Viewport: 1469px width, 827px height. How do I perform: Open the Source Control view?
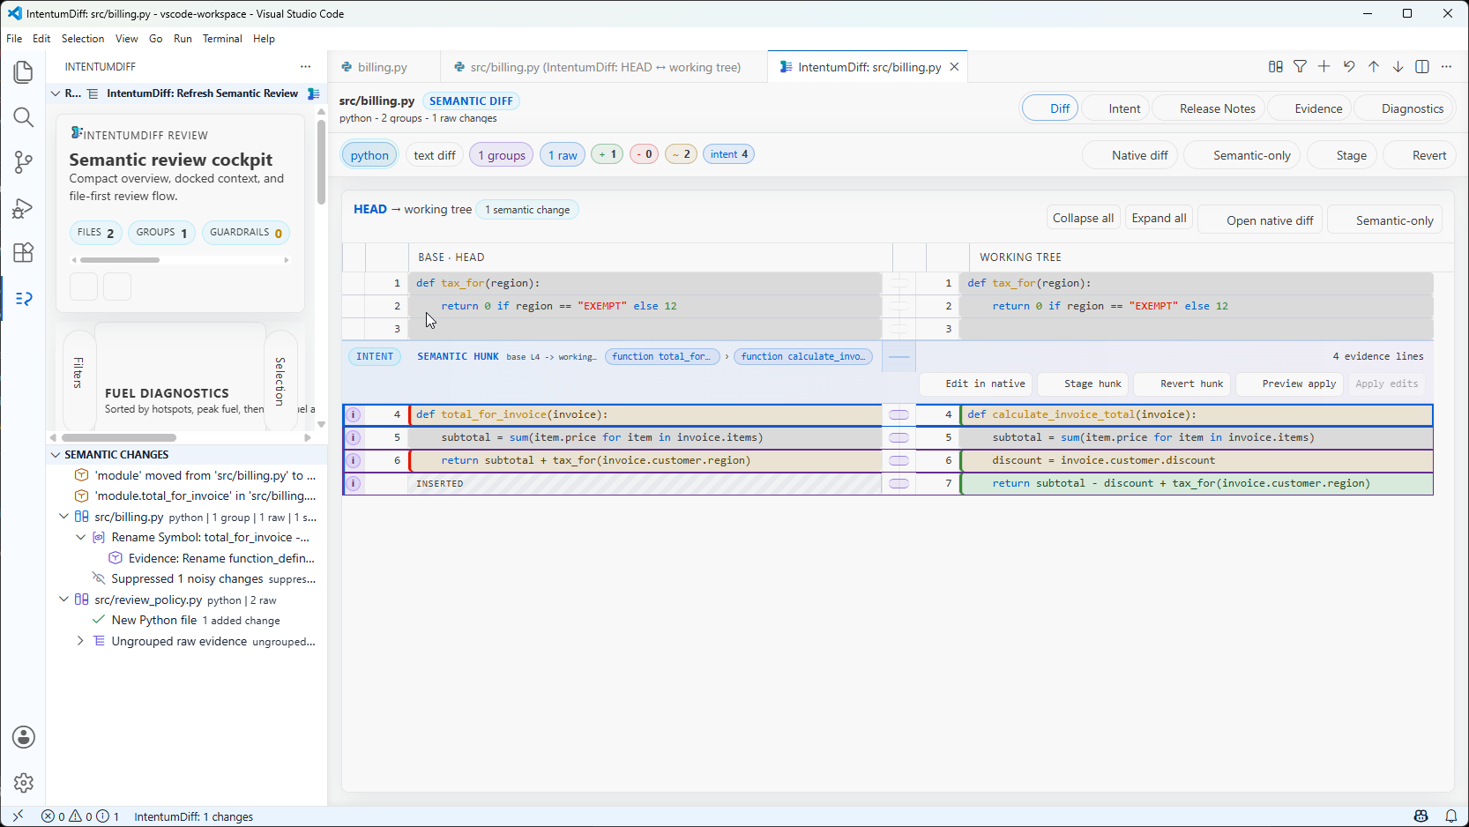(24, 162)
